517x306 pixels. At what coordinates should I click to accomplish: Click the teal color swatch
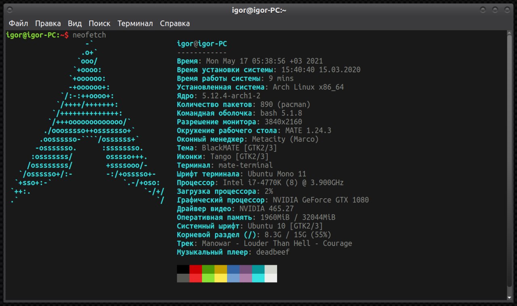tap(258, 269)
